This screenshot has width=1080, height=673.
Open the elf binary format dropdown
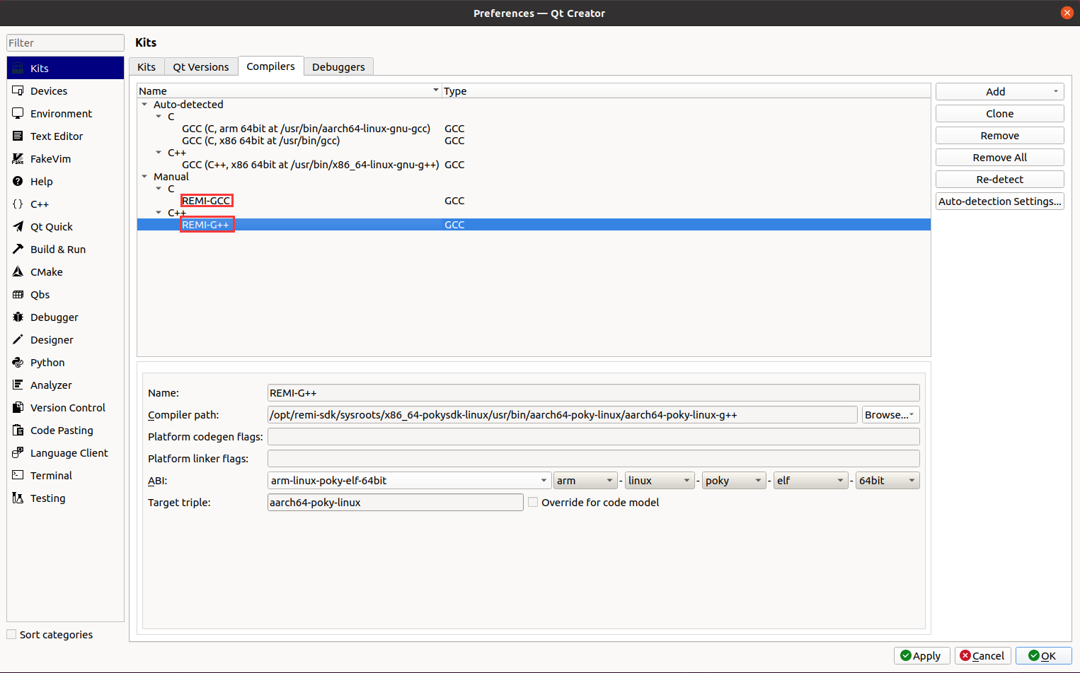point(811,481)
